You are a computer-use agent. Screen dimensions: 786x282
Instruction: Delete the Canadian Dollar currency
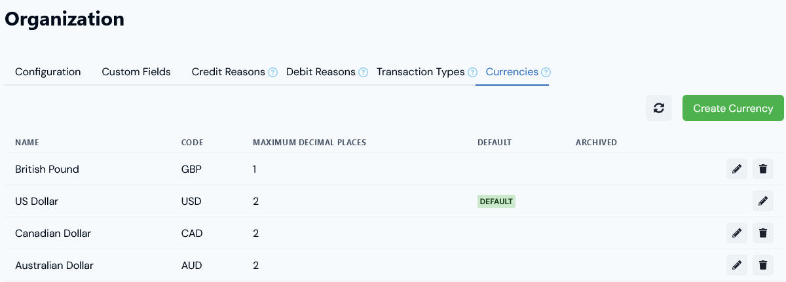coord(762,233)
